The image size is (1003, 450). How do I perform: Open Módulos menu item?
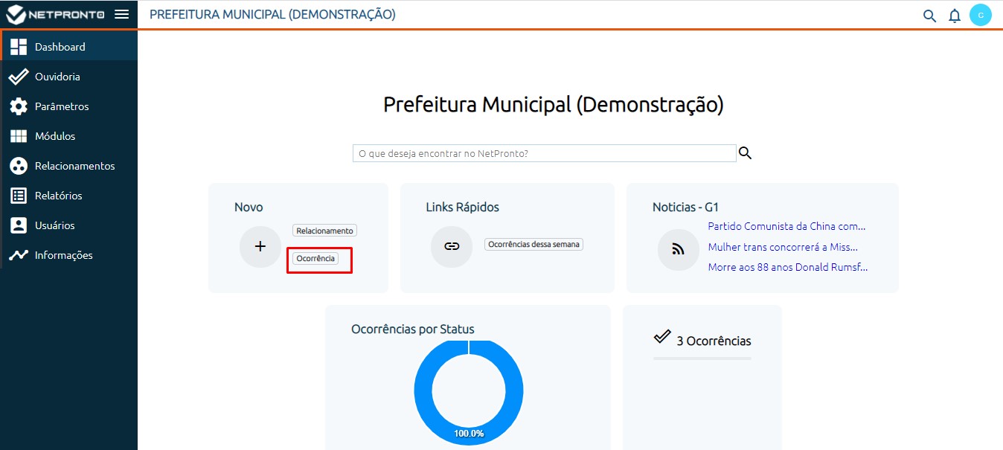69,135
